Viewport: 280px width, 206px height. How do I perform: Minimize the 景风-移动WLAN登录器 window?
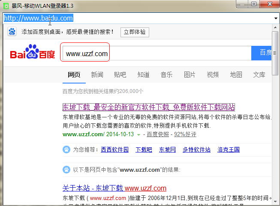pos(242,4)
